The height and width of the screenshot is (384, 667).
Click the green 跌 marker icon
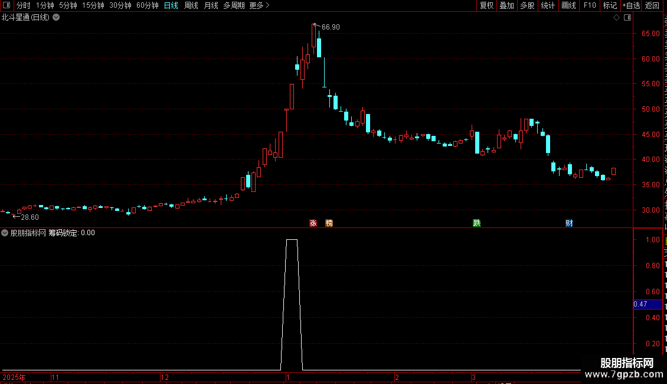click(x=477, y=223)
